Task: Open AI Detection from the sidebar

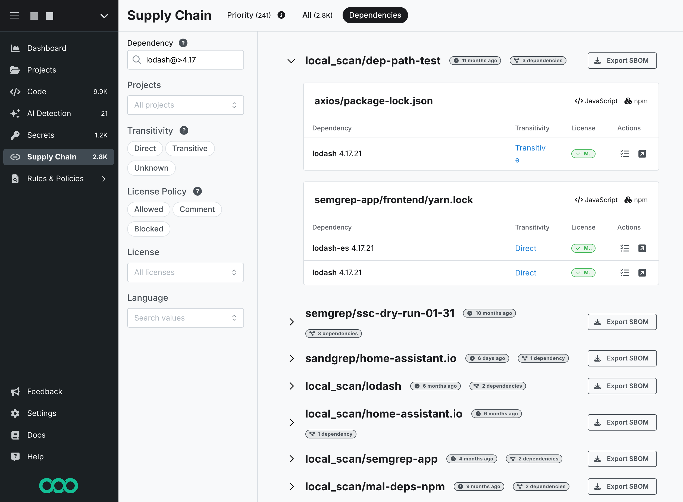Action: [49, 113]
